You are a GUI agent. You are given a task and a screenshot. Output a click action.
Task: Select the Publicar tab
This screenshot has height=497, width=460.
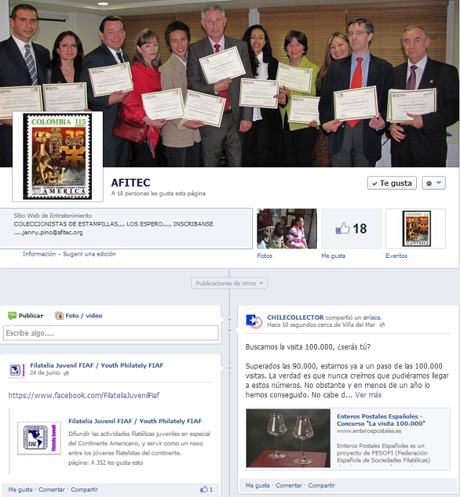26,315
